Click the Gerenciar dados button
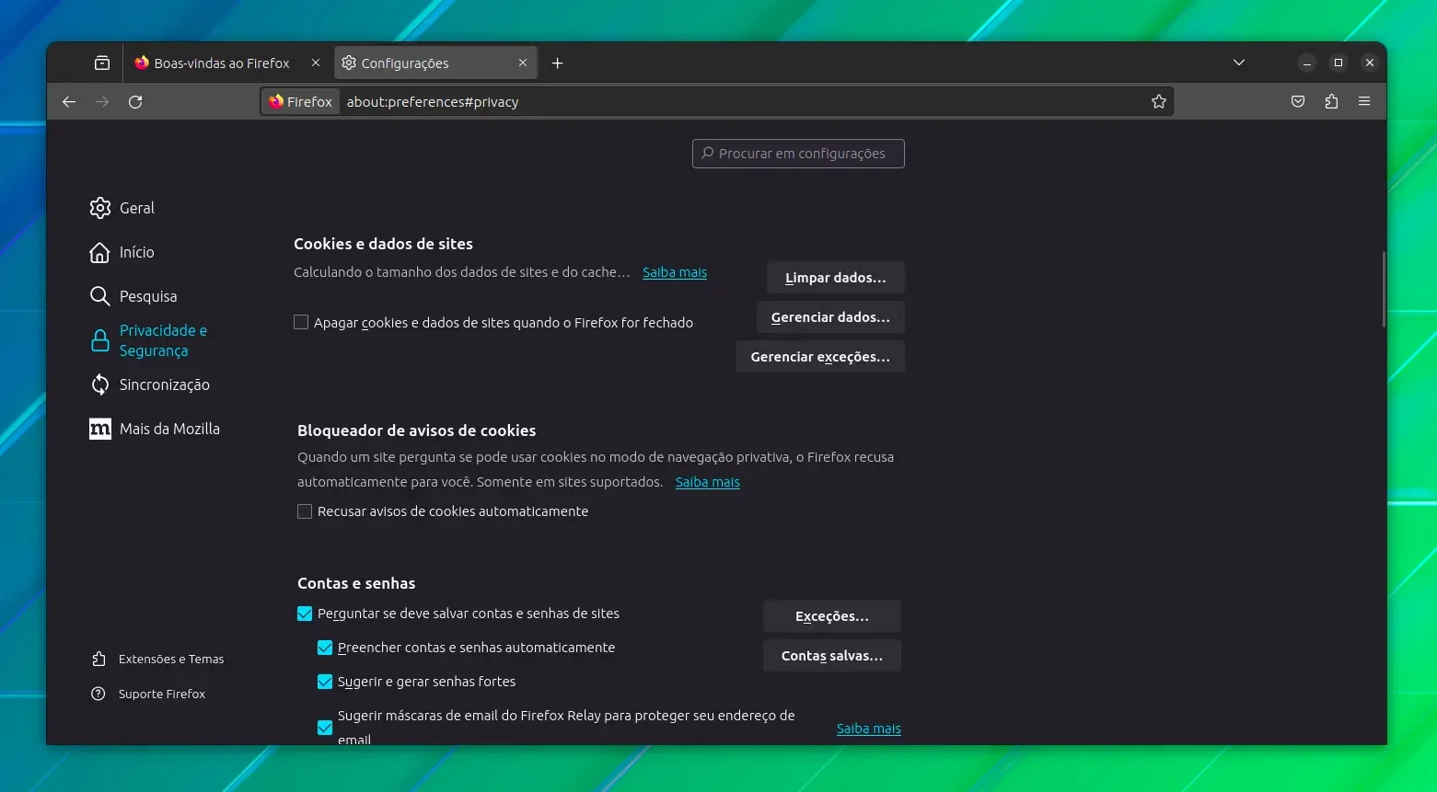Viewport: 1437px width, 792px height. coord(830,317)
